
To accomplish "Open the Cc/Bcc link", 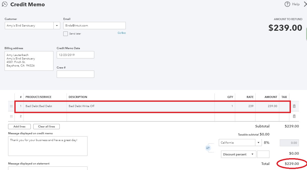I will coord(122,33).
